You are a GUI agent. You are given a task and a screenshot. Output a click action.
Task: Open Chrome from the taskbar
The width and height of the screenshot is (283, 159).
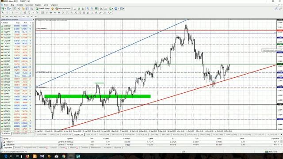point(64,156)
